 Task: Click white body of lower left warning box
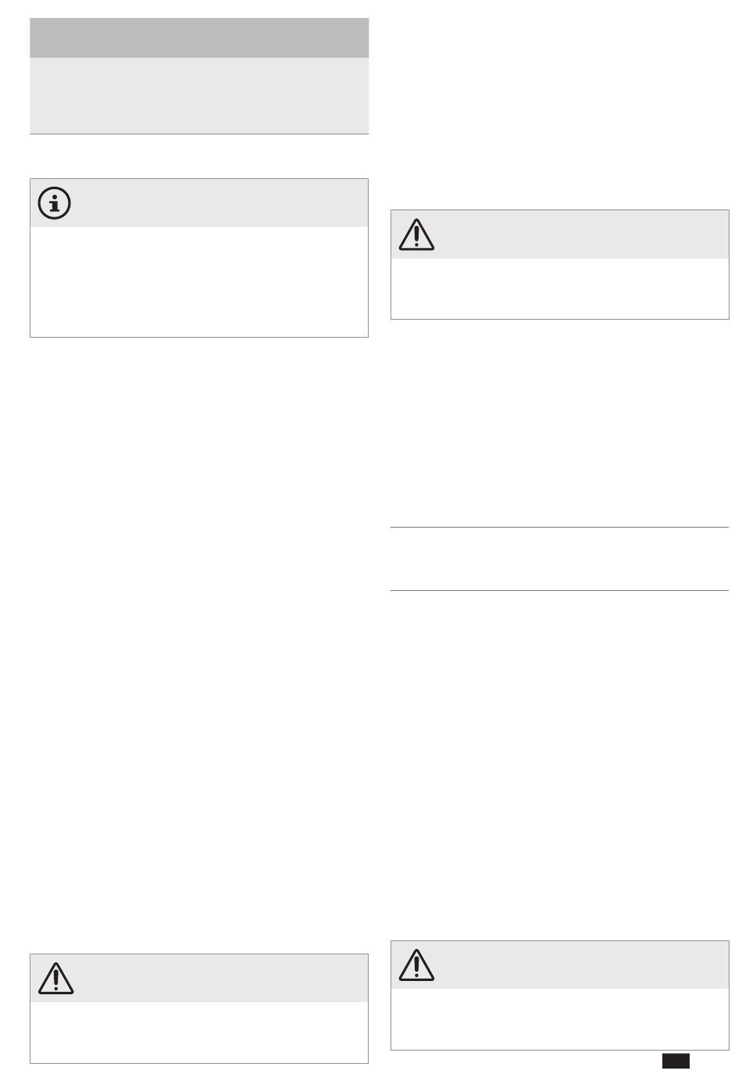[199, 1033]
